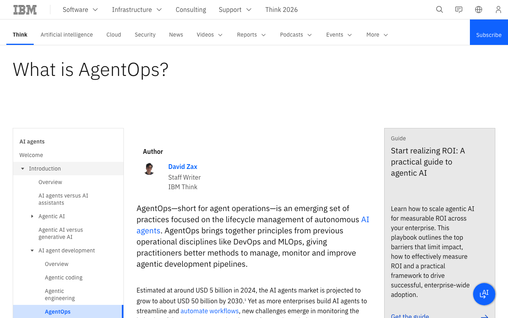
Task: Expand the Videos dropdown
Action: coord(210,35)
